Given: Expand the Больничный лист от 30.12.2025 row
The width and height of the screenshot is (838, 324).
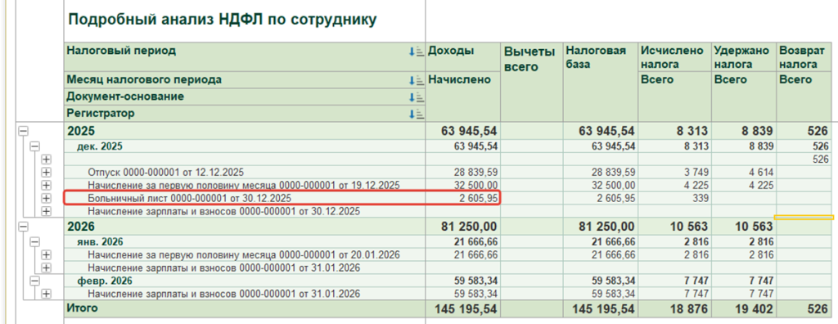Looking at the screenshot, I should tap(46, 198).
